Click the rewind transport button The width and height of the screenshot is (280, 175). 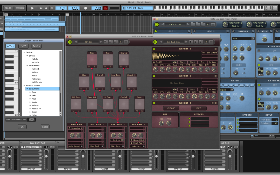click(x=41, y=8)
